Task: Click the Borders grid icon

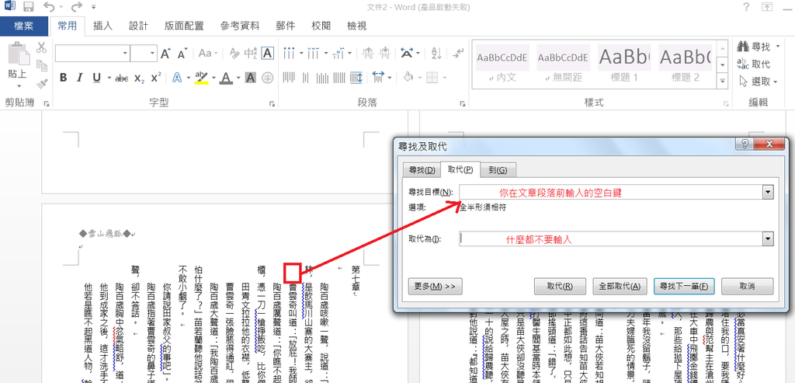Action: 432,78
